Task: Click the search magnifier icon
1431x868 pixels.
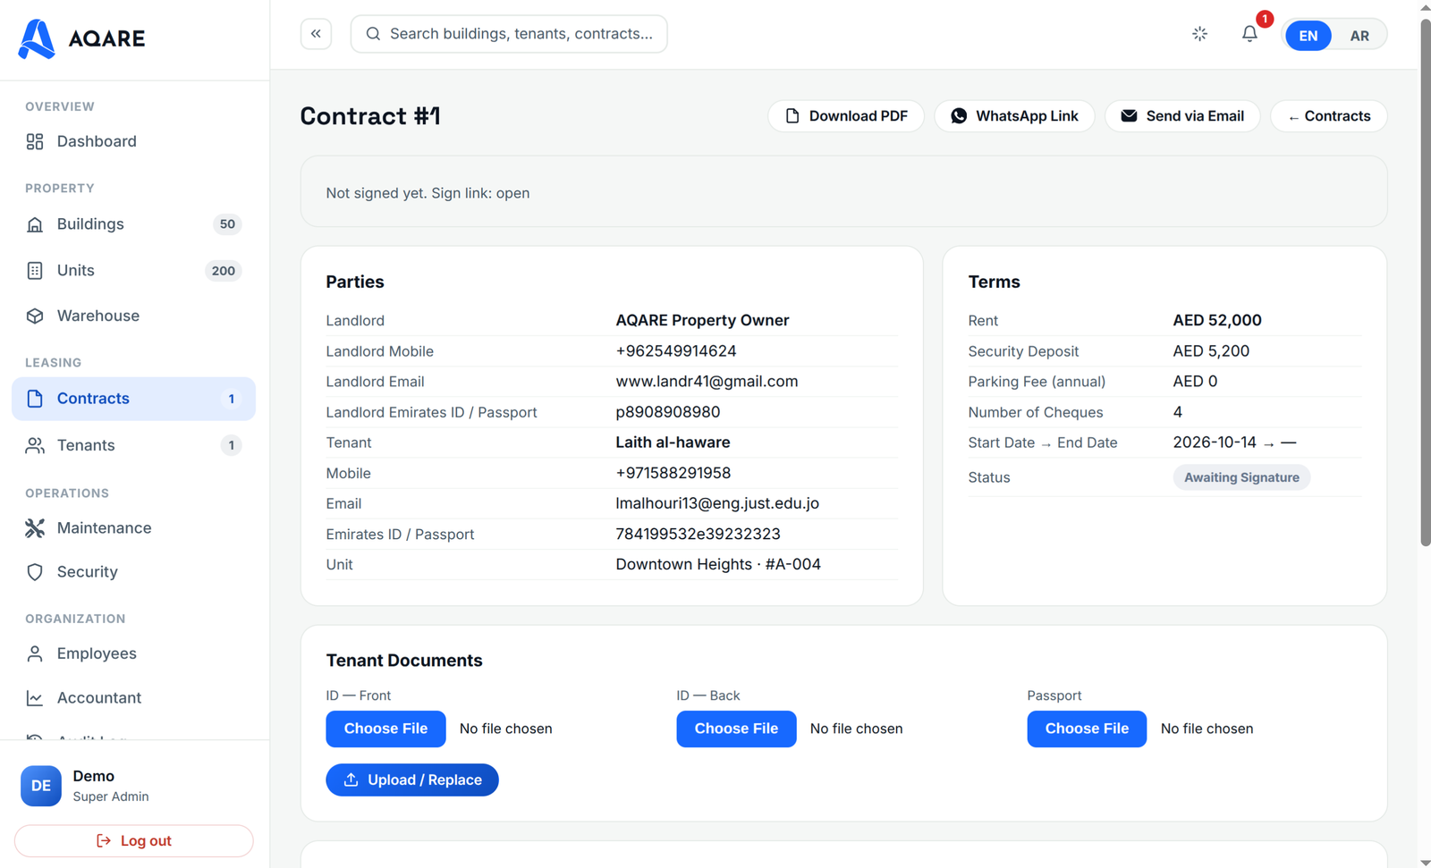Action: coord(373,34)
